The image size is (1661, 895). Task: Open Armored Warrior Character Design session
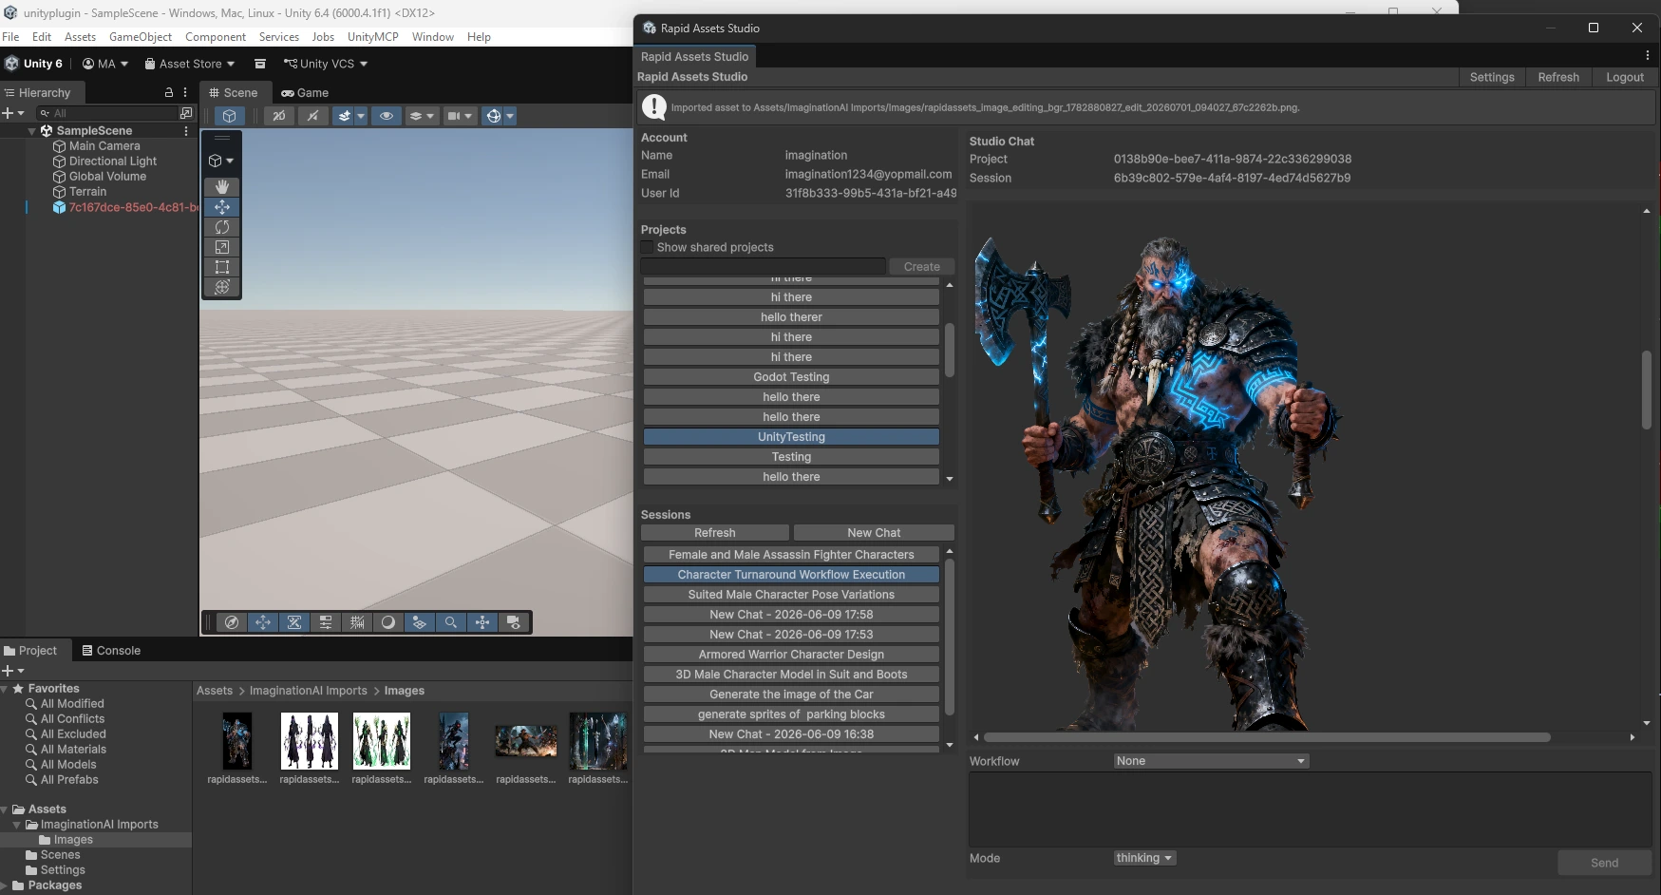click(791, 655)
